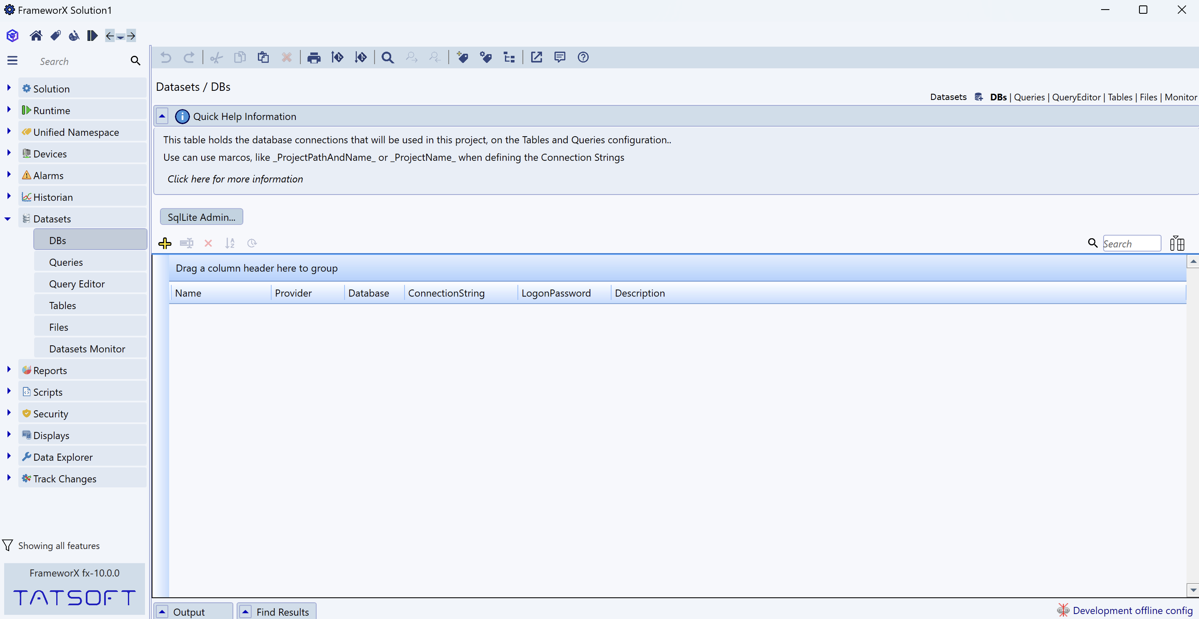Expand the Unified Namespace node
Image resolution: width=1199 pixels, height=619 pixels.
[x=8, y=131]
